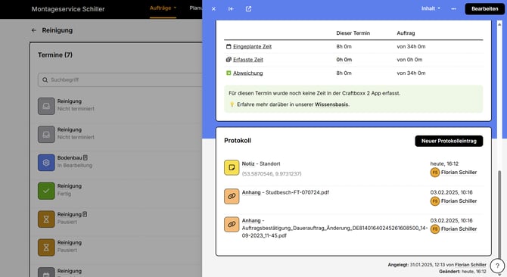Open the link icon for the Auftragsbestätigung attachment

[x=232, y=224]
